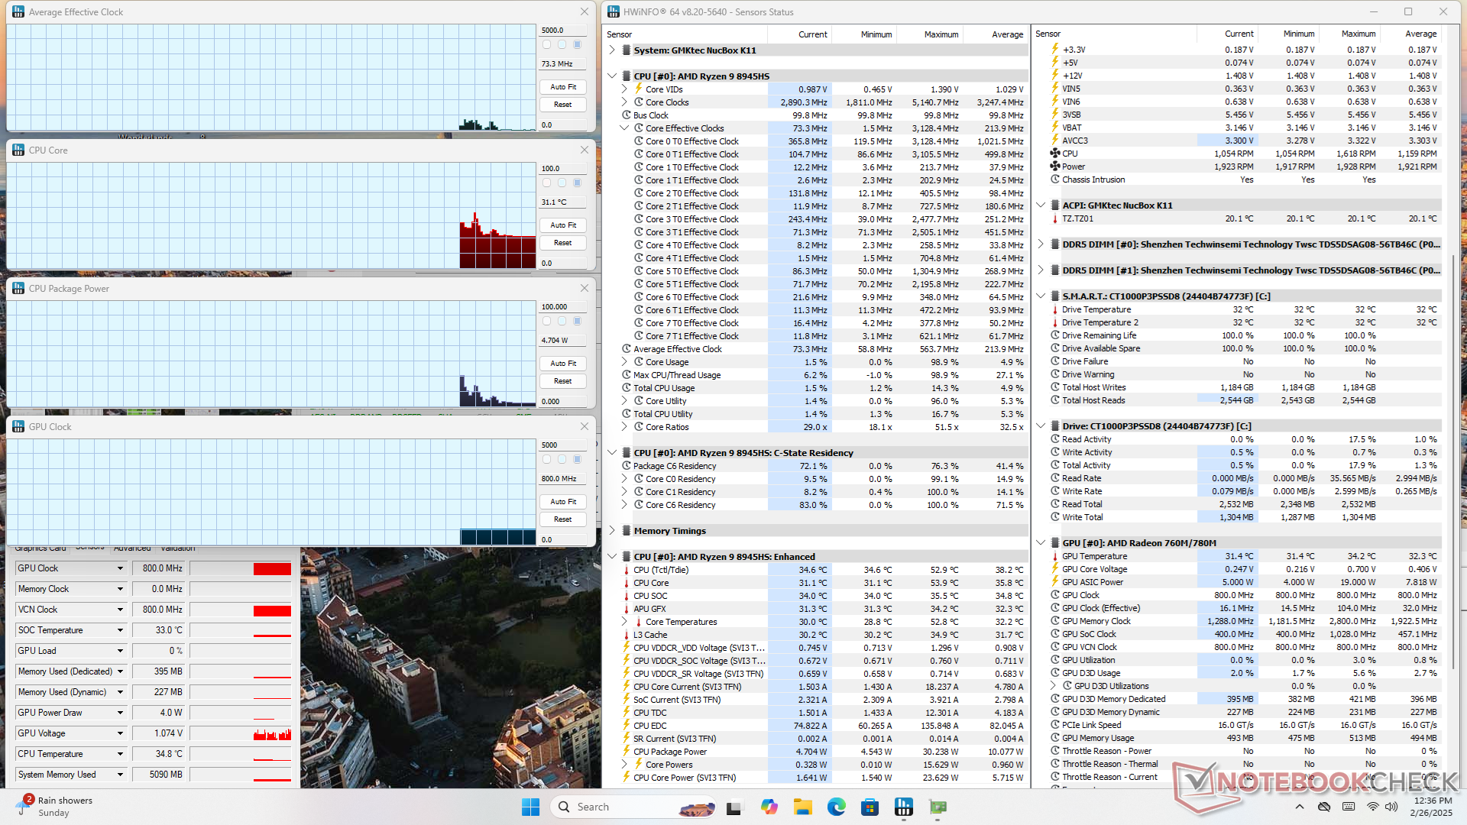Open the GPU Power Draw dropdown in GPU-Z
Image resolution: width=1467 pixels, height=825 pixels.
(120, 713)
